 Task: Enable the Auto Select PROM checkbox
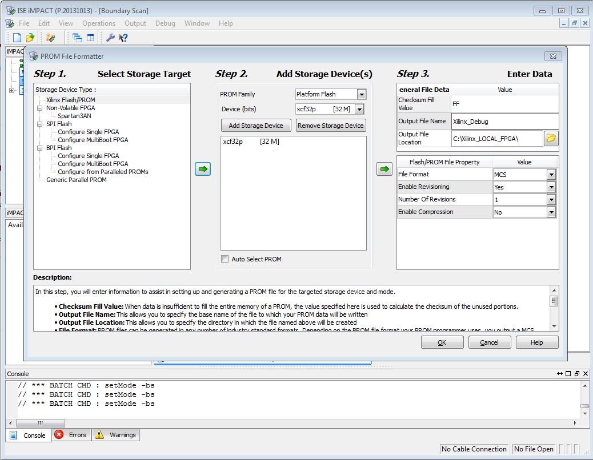coord(225,259)
